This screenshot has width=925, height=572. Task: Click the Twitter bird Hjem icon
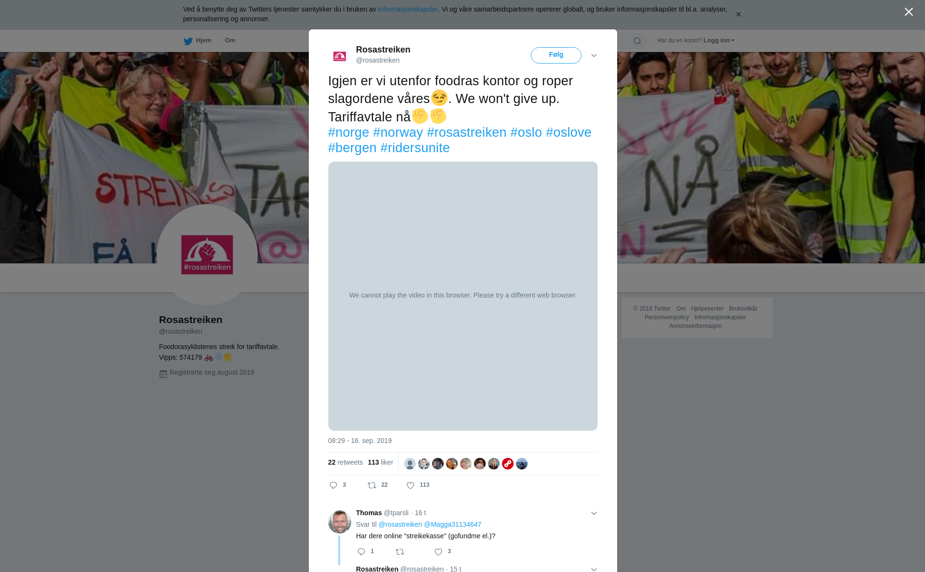pos(188,41)
